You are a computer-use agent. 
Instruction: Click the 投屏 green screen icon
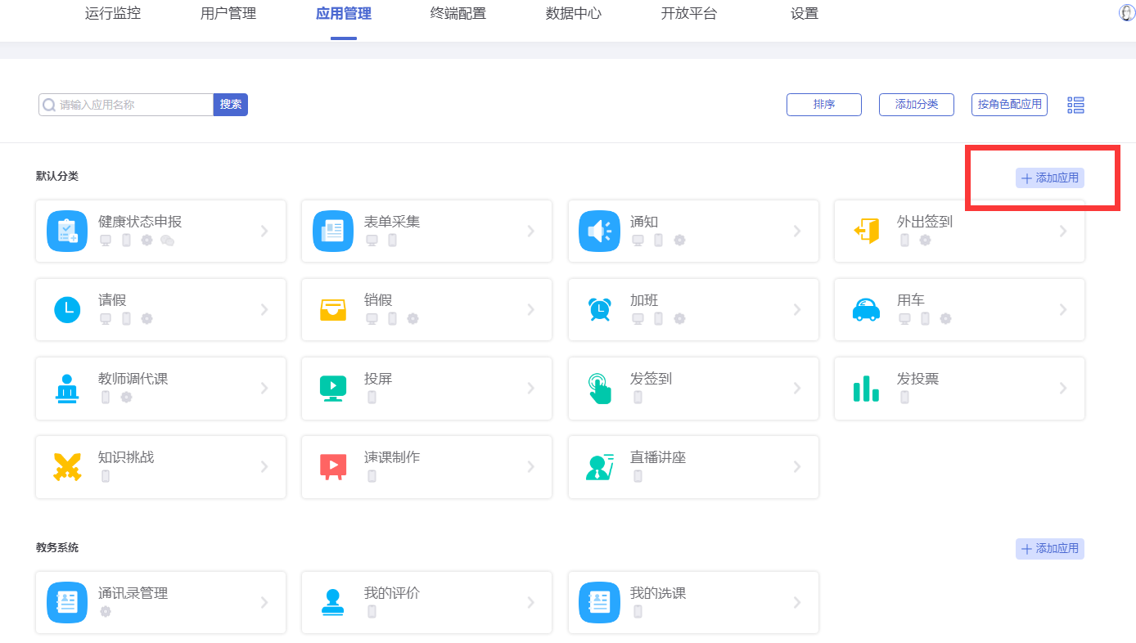point(333,389)
